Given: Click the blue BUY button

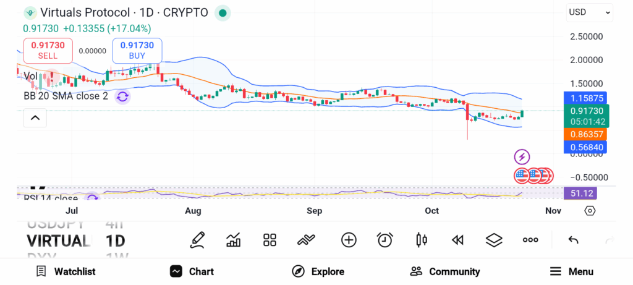Looking at the screenshot, I should 137,50.
